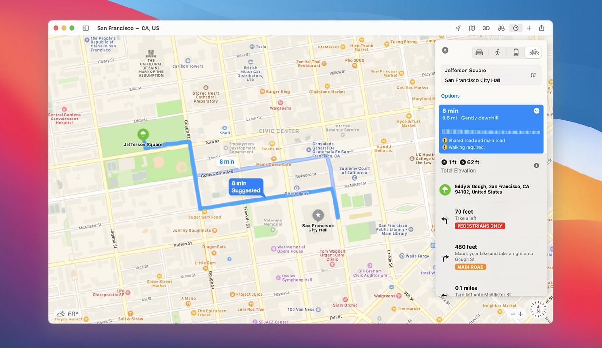Open Look Around binoculars

coord(501,28)
